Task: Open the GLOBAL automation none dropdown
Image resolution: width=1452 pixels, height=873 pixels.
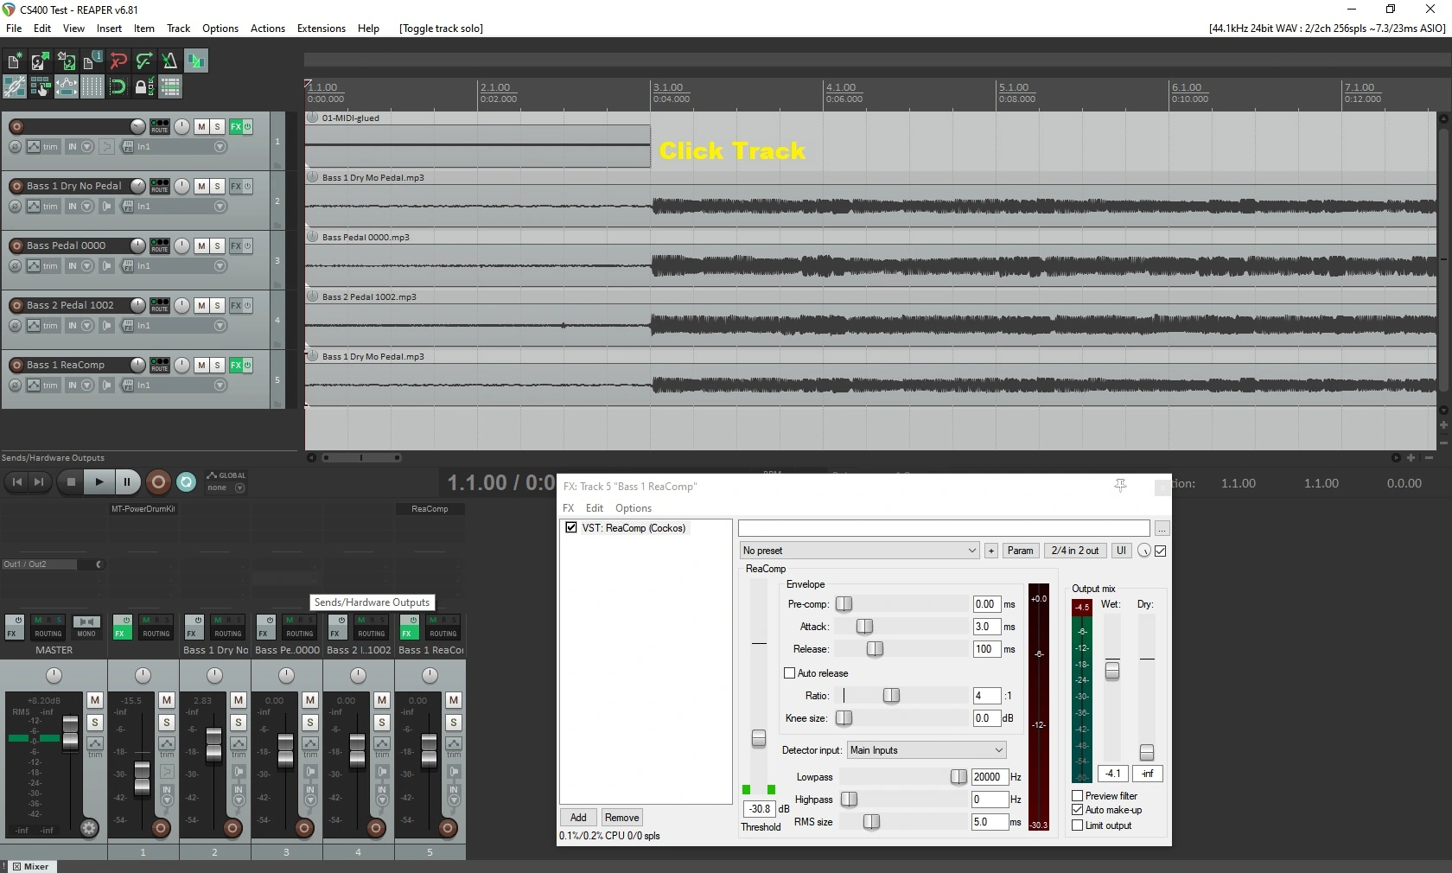Action: click(x=239, y=488)
